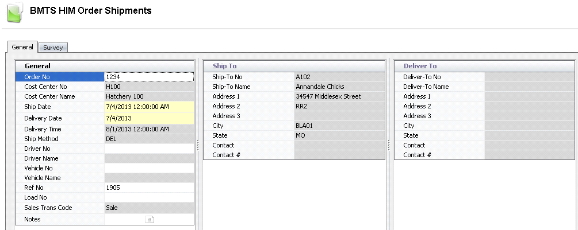Viewport: 578px width, 230px height.
Task: Click the Ship To panel header
Action: pos(294,66)
